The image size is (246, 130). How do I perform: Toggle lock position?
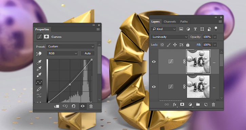tap(175, 45)
